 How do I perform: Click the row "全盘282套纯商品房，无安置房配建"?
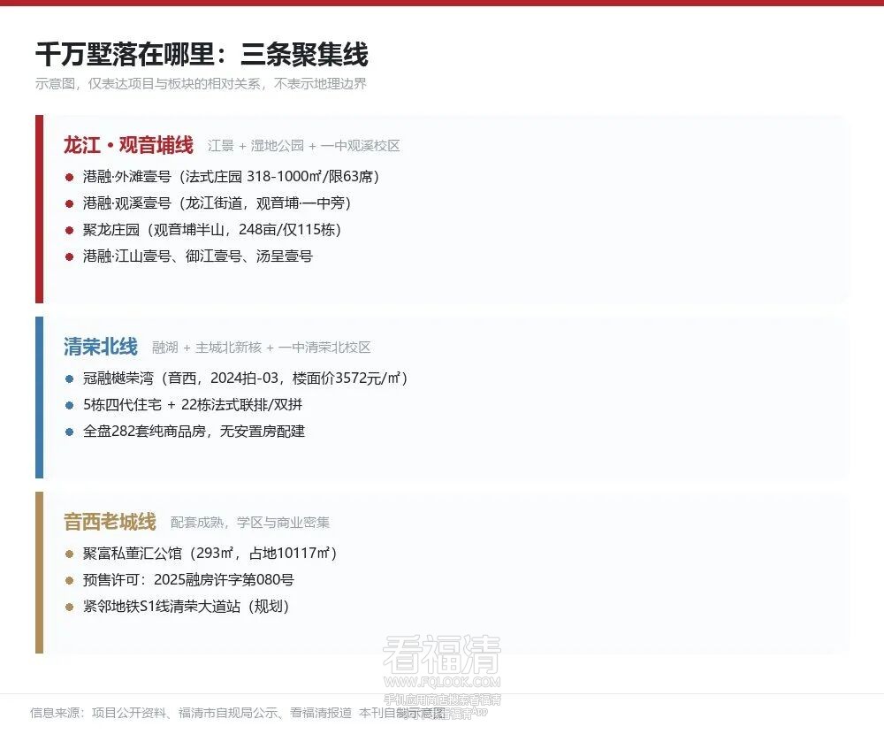tap(185, 431)
